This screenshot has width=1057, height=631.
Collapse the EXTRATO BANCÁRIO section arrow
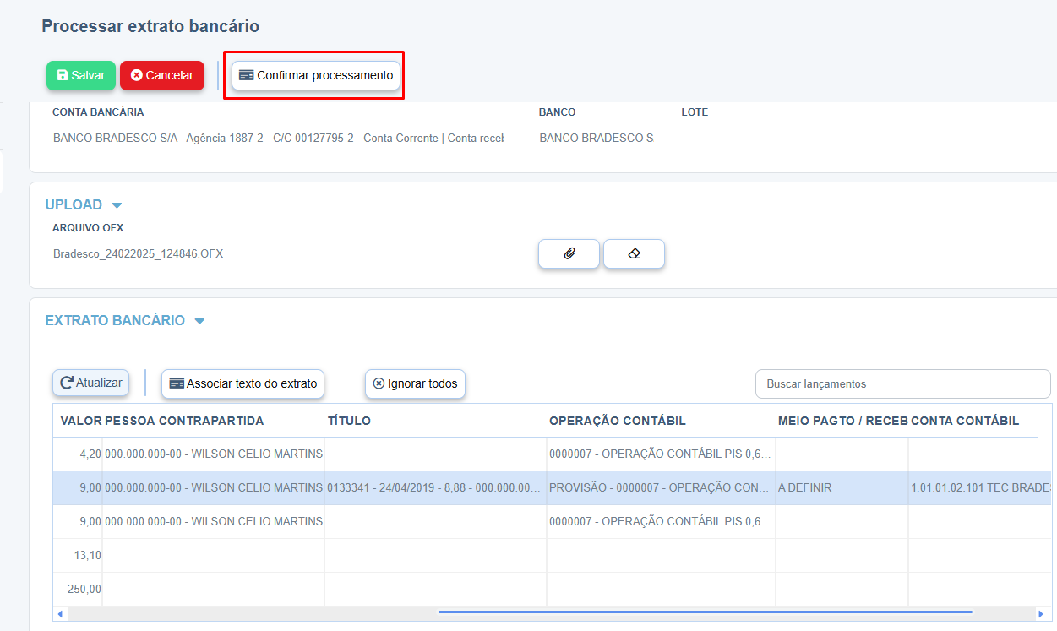[199, 321]
